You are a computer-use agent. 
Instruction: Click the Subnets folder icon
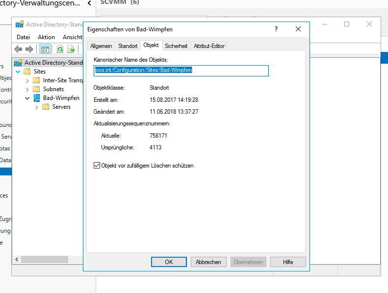point(36,89)
